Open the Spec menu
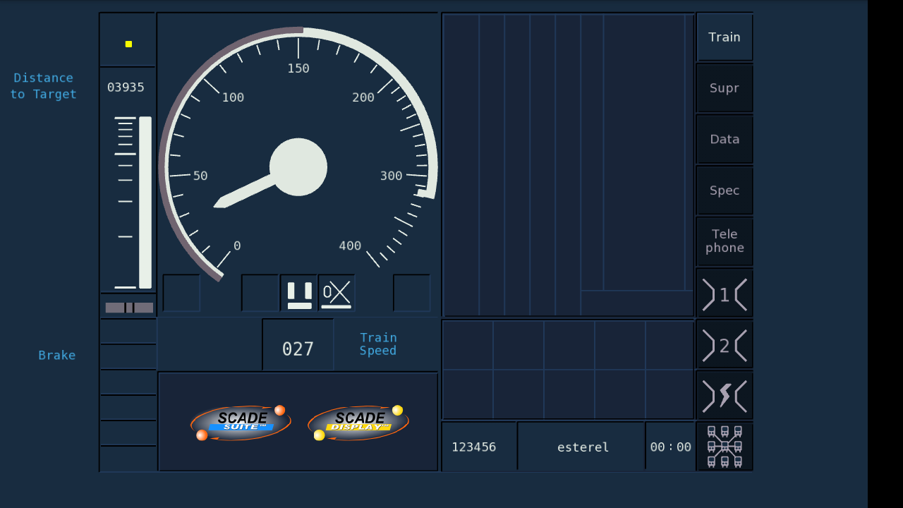Screen dimensions: 903x508 click(725, 190)
